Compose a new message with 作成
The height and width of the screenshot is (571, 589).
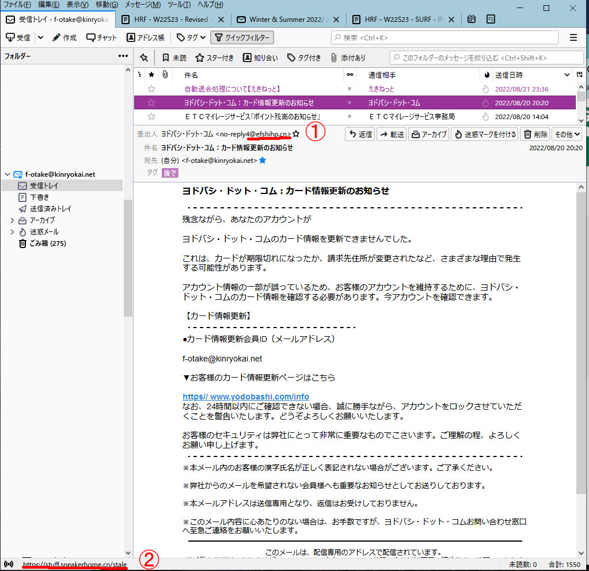(64, 37)
